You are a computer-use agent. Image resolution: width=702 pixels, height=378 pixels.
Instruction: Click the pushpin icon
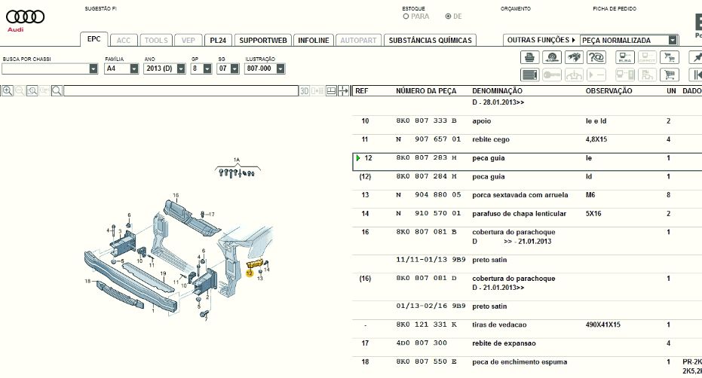(x=694, y=58)
